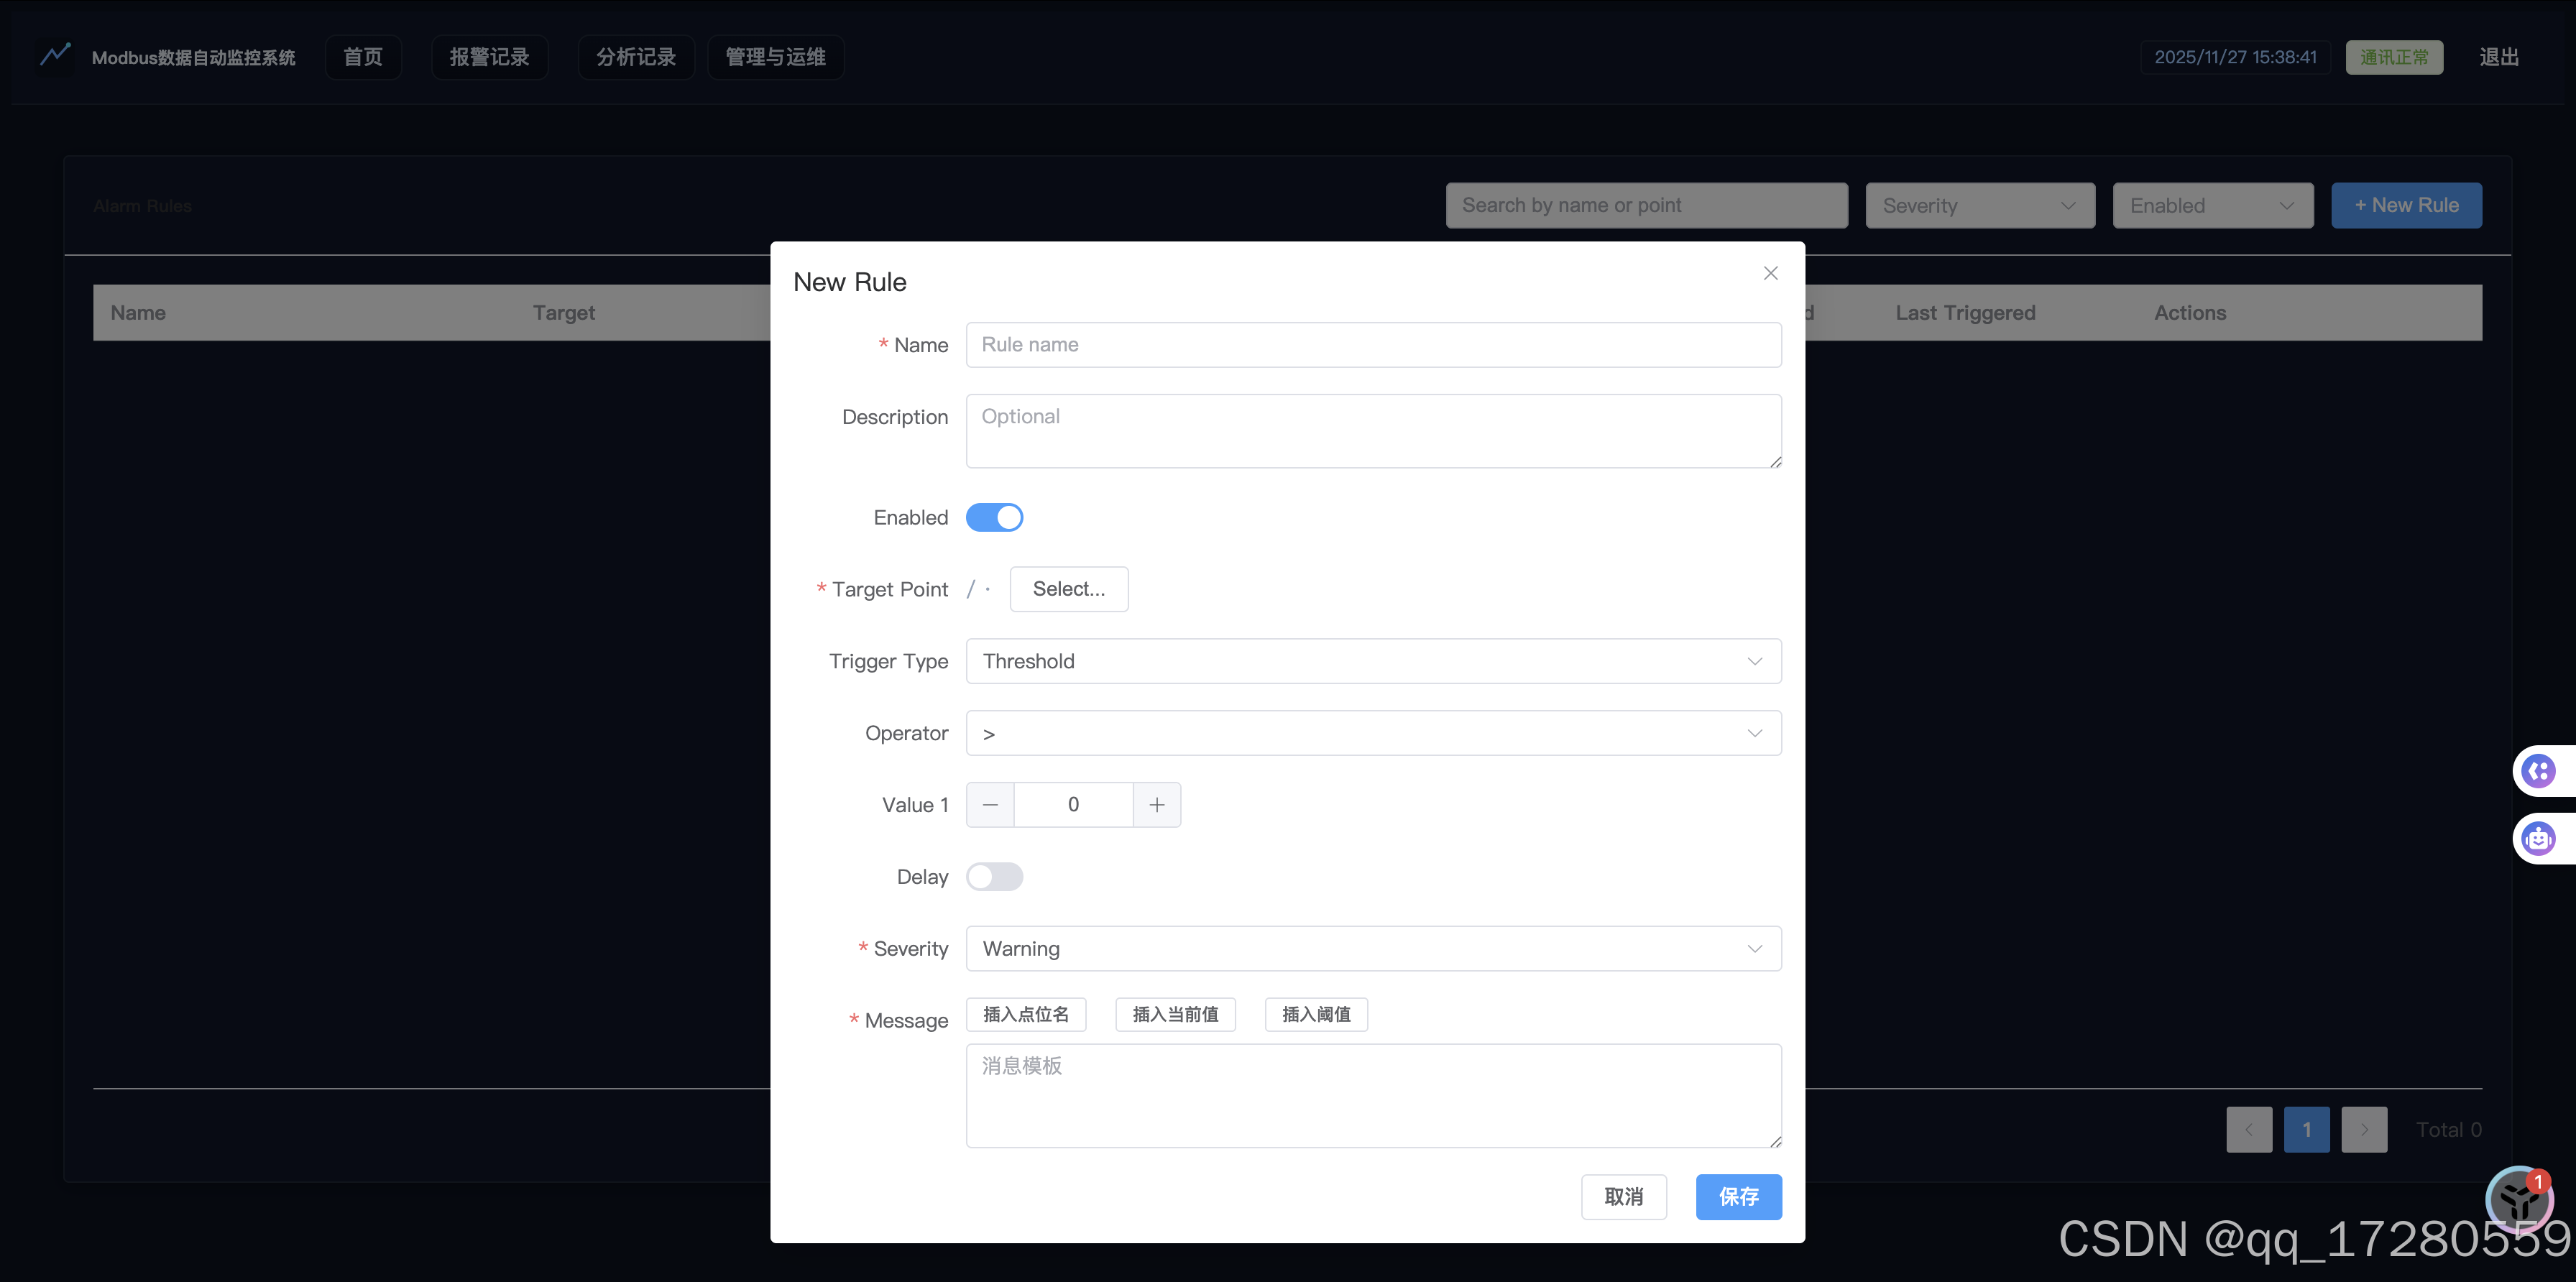Click the notification cube icon with badge
Screen dimensions: 2576x1282
pos(2518,1198)
